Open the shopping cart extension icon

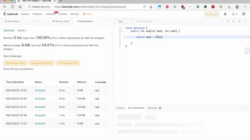(x=175, y=7)
